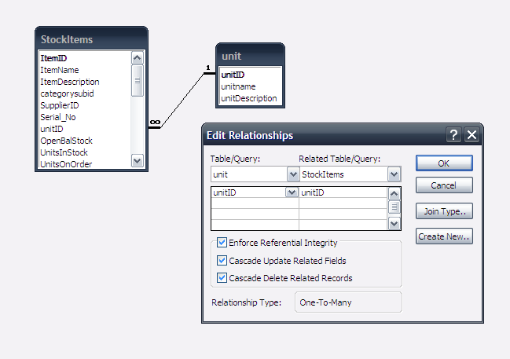The height and width of the screenshot is (359, 510).
Task: Open the Join Type options
Action: pos(444,211)
